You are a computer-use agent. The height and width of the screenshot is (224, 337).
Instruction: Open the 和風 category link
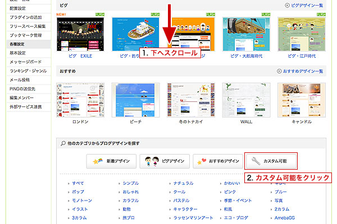coord(228,209)
